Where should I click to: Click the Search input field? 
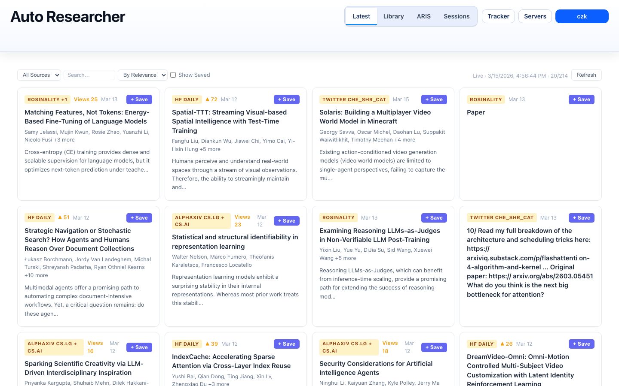89,75
